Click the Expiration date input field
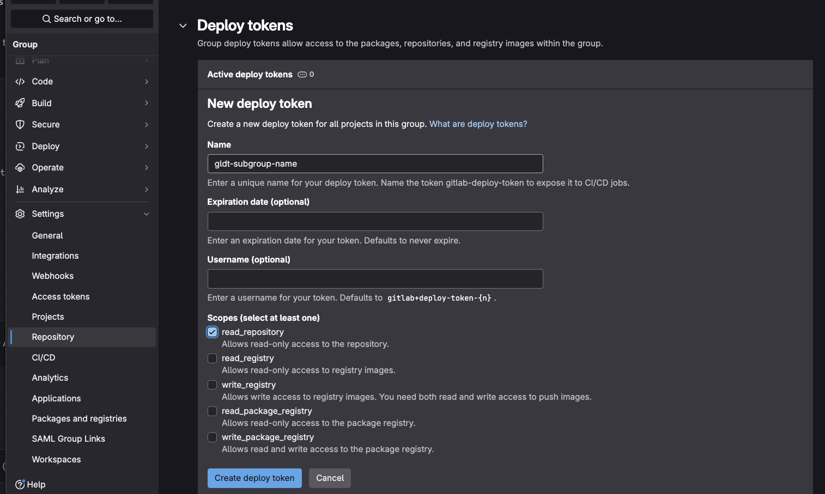 pyautogui.click(x=375, y=221)
